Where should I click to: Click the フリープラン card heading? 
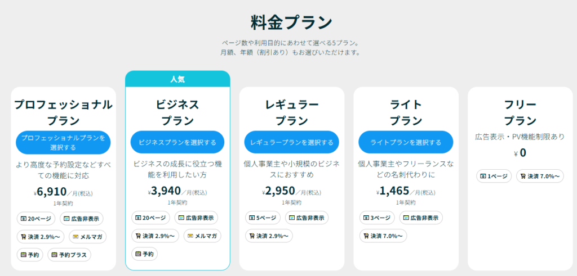click(x=520, y=112)
